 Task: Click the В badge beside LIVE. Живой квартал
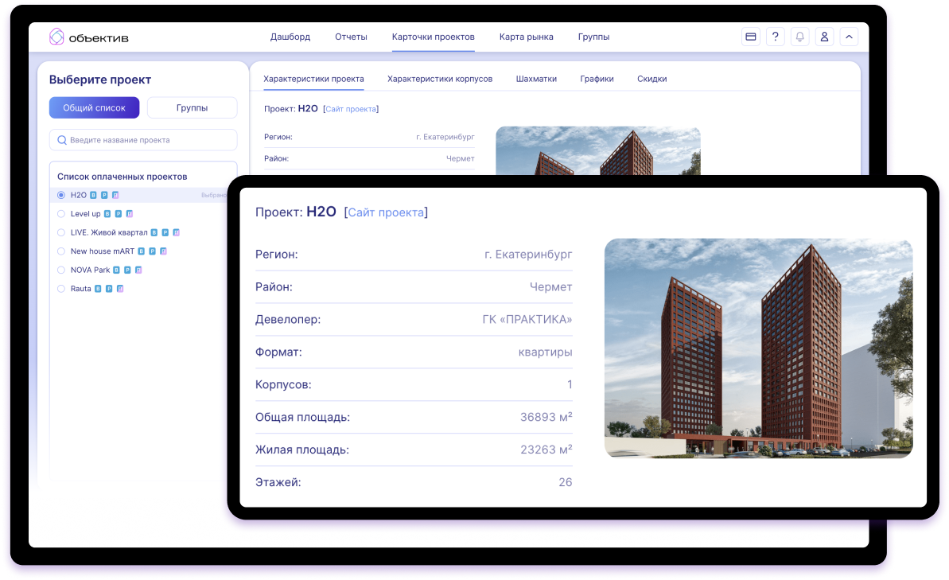click(x=154, y=233)
